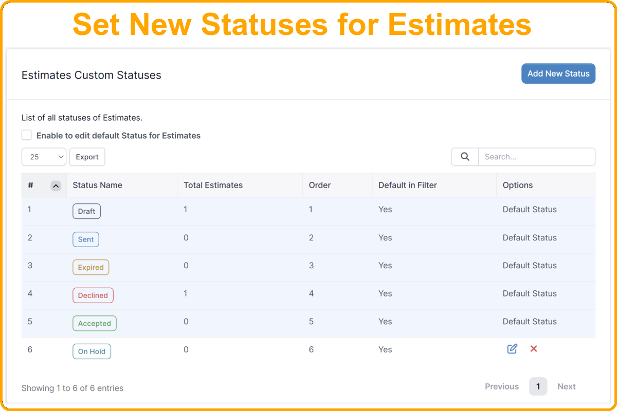Screen dimensions: 617x411
Task: Click the Expired status badge
Action: click(90, 267)
